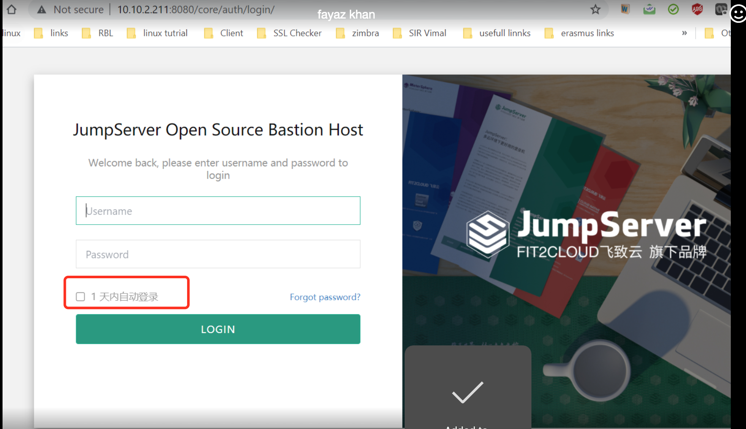The image size is (746, 429).
Task: Click the JumpServer logo on banner
Action: [x=586, y=234]
